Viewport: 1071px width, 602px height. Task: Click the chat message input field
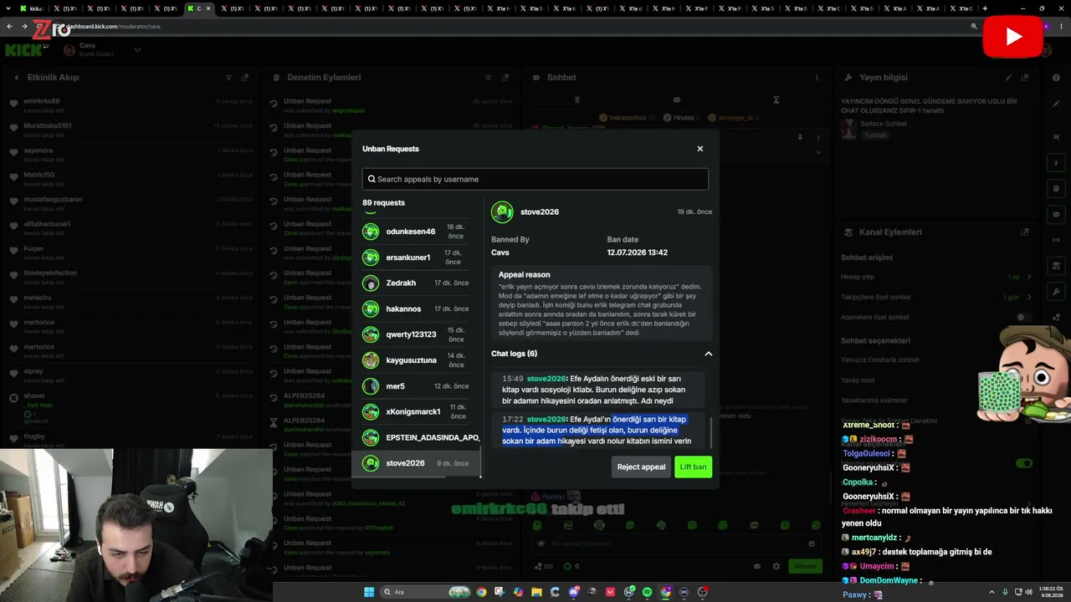pyautogui.click(x=676, y=543)
